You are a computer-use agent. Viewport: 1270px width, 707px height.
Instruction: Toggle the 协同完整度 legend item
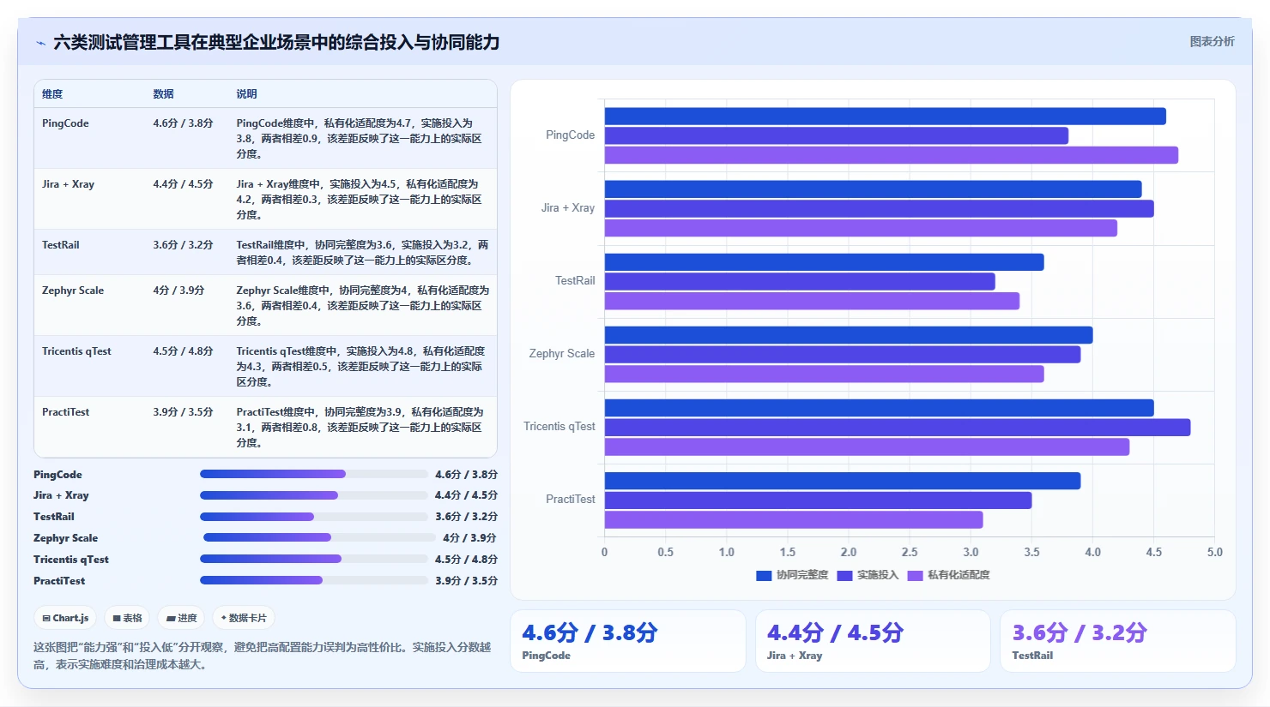pyautogui.click(x=792, y=575)
